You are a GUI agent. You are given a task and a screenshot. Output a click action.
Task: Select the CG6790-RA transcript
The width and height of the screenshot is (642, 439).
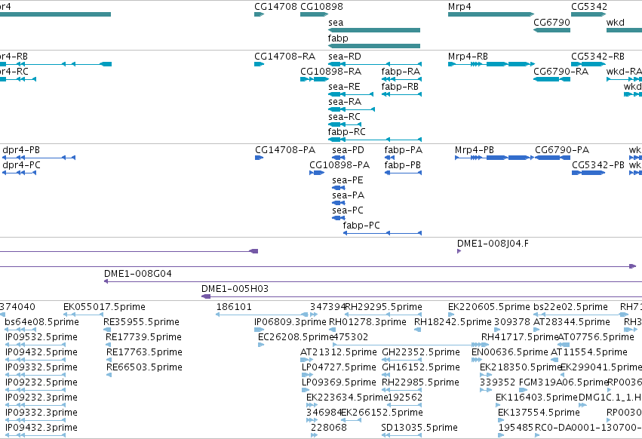click(551, 79)
